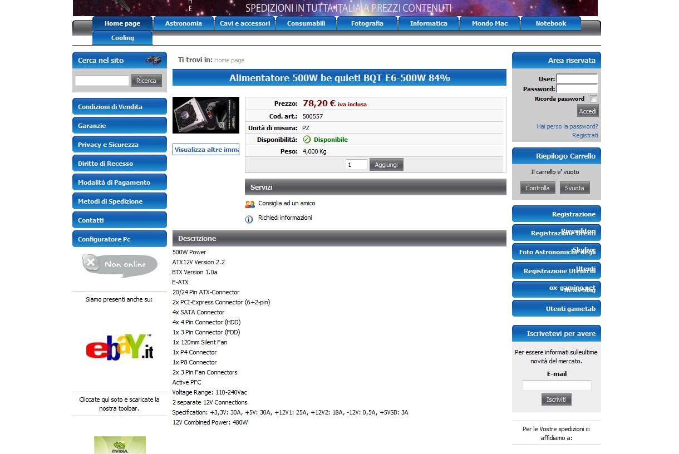Click the 12V Combined Power: 480W line
679x454 pixels.
click(210, 422)
